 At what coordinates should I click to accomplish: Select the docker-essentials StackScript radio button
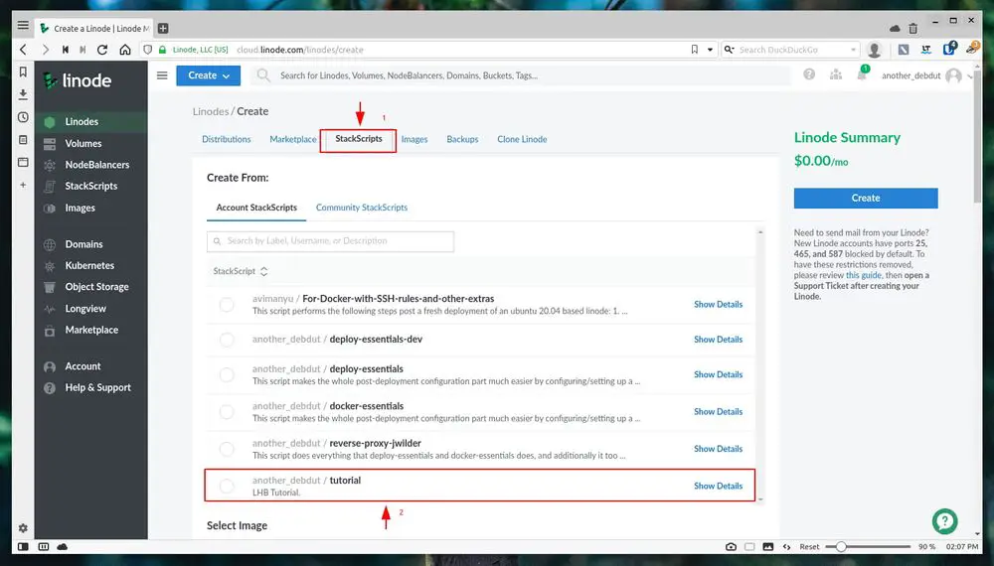click(x=227, y=411)
